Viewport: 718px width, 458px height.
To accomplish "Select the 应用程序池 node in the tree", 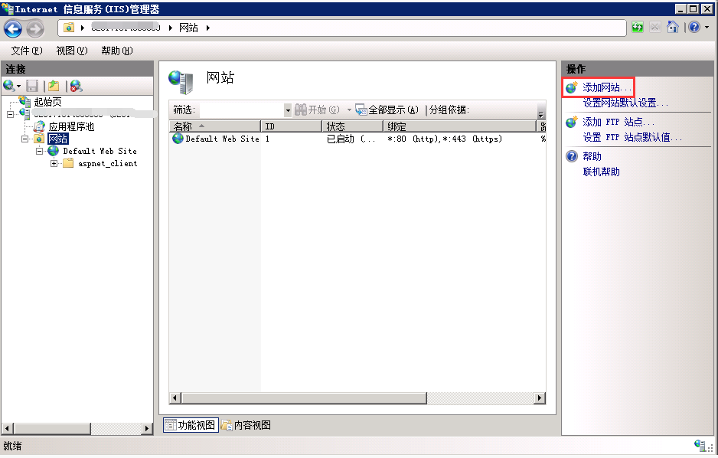I will tap(71, 126).
